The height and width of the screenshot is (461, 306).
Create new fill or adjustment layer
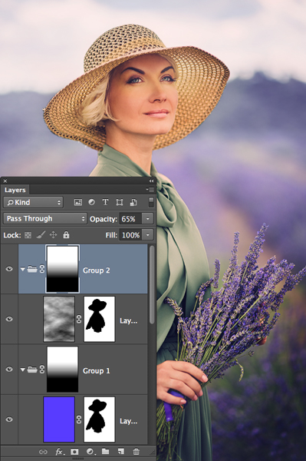click(x=90, y=452)
